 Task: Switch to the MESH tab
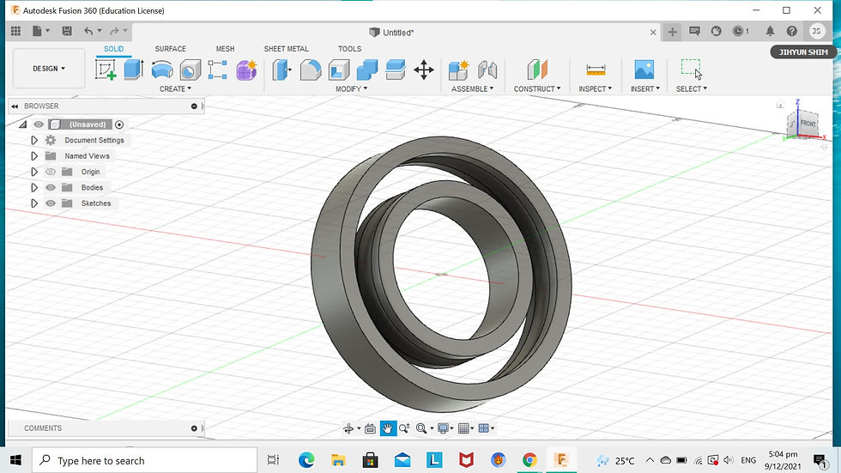tap(225, 49)
